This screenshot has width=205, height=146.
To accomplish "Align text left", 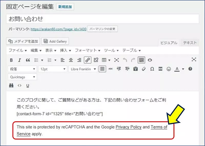I will [63, 60].
